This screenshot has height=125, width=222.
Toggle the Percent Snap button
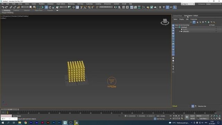[x=89, y=7]
